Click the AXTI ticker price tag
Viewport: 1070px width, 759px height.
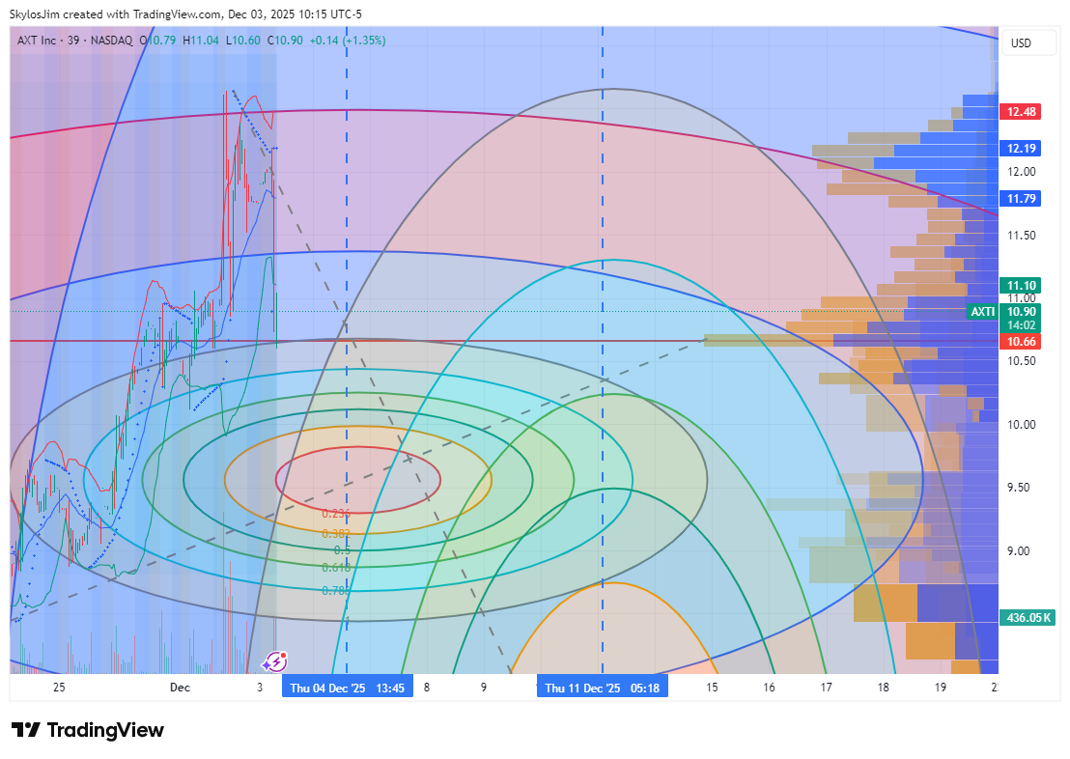982,312
